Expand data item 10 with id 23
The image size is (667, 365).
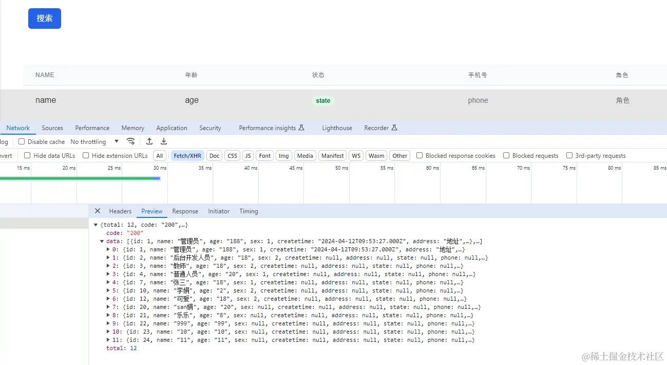point(108,332)
